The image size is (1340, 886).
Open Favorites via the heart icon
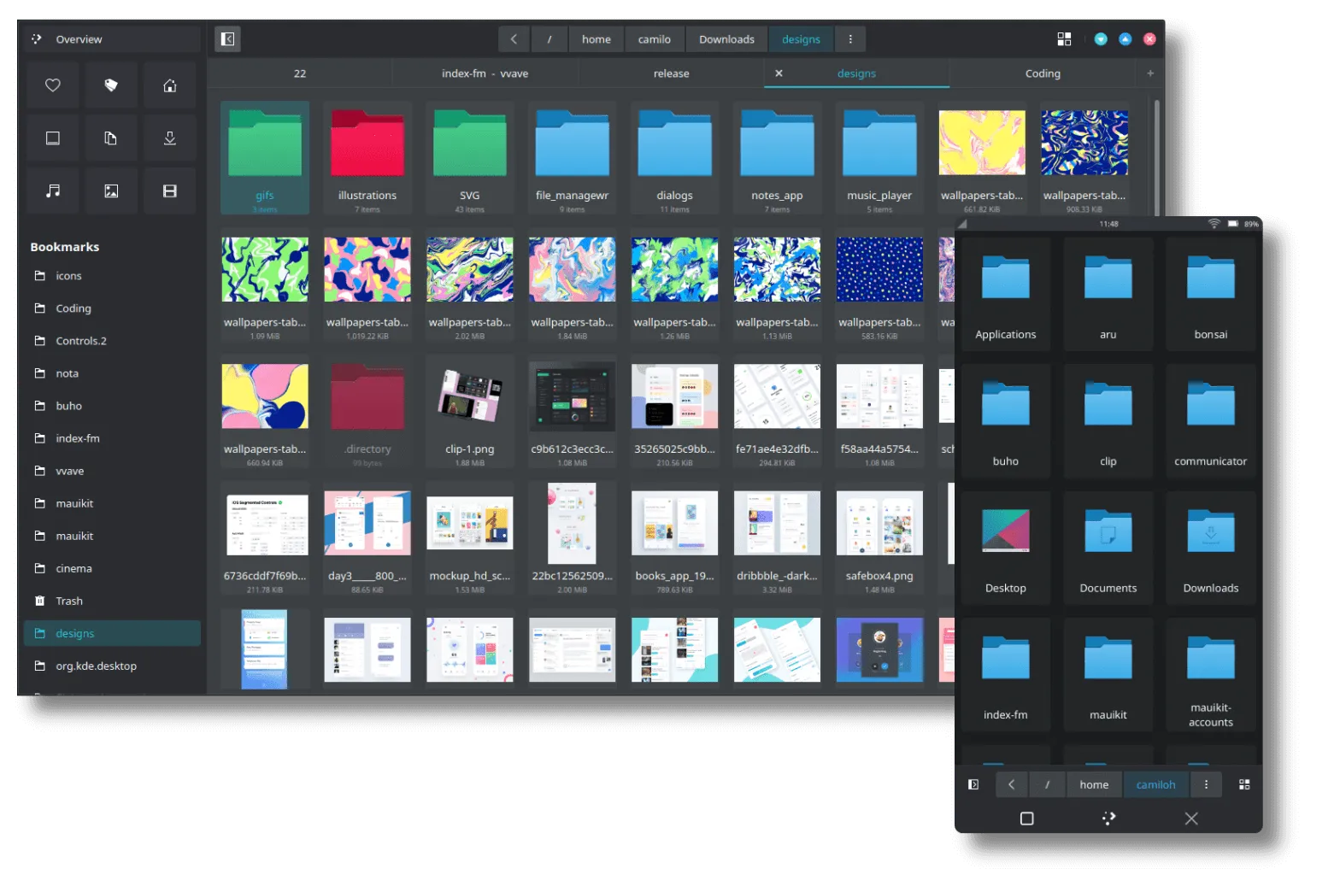(53, 85)
